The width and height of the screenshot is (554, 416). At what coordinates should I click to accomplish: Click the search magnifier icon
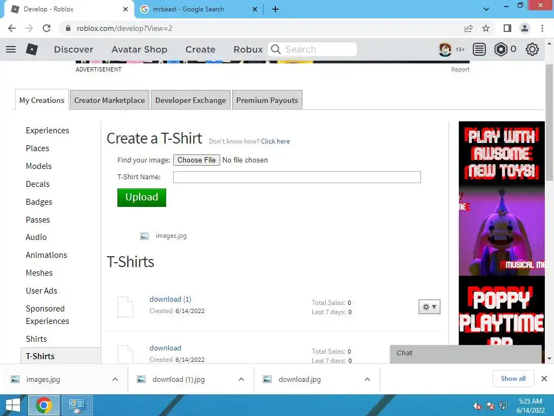276,49
